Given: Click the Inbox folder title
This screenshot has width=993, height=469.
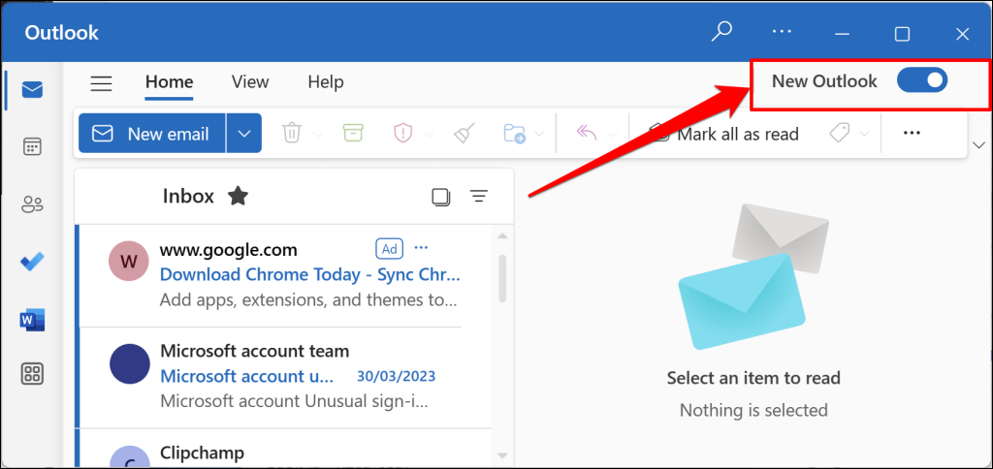Looking at the screenshot, I should pos(189,196).
